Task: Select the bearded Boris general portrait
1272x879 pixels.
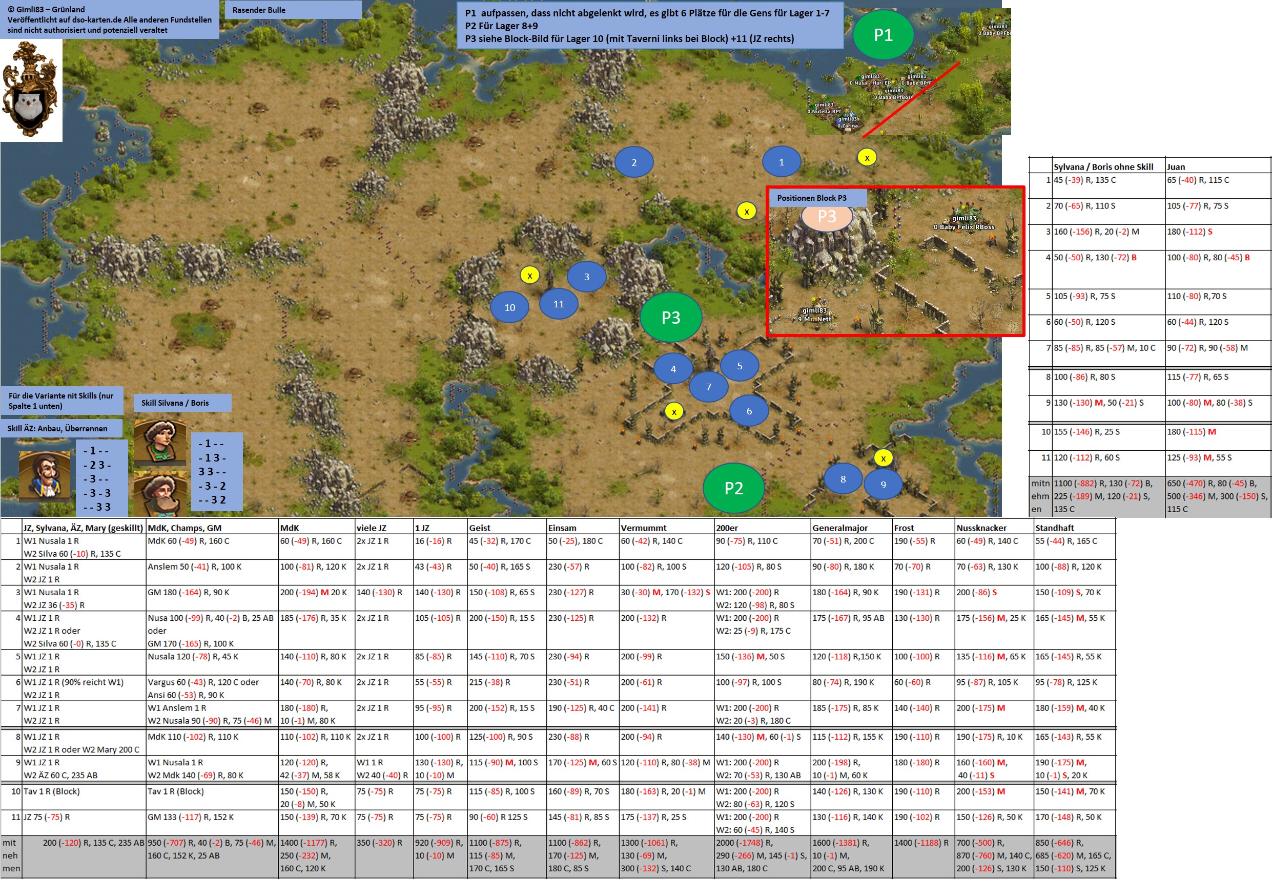Action: click(x=160, y=493)
